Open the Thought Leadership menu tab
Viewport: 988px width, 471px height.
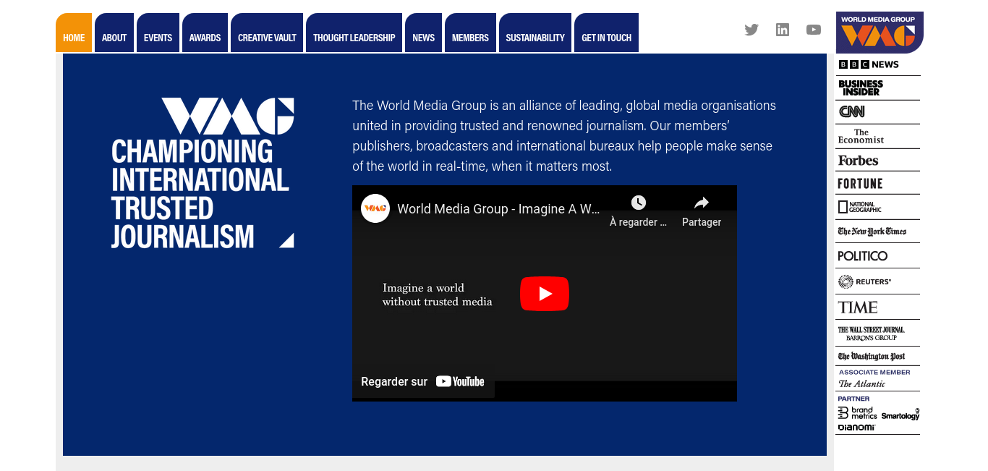pyautogui.click(x=354, y=33)
